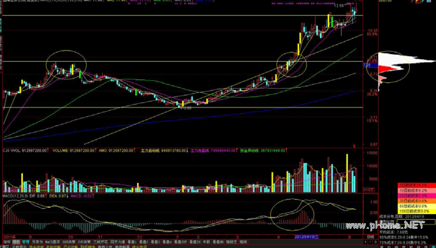Select the 指标 tab
436x248 pixels.
[x=8, y=242]
